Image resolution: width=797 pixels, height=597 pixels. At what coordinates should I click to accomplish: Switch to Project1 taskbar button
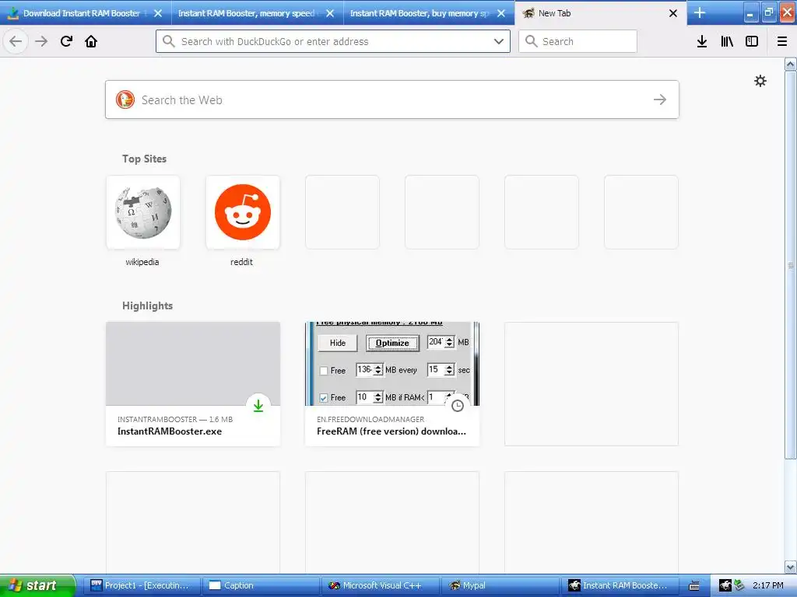click(x=142, y=585)
